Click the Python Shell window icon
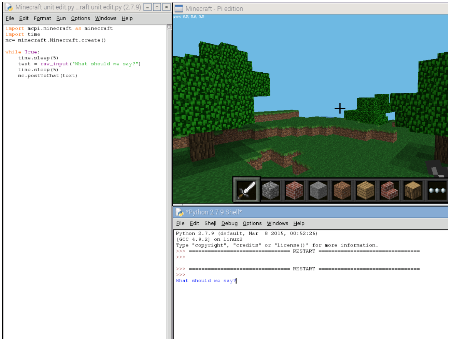This screenshot has width=451, height=340. pos(179,212)
